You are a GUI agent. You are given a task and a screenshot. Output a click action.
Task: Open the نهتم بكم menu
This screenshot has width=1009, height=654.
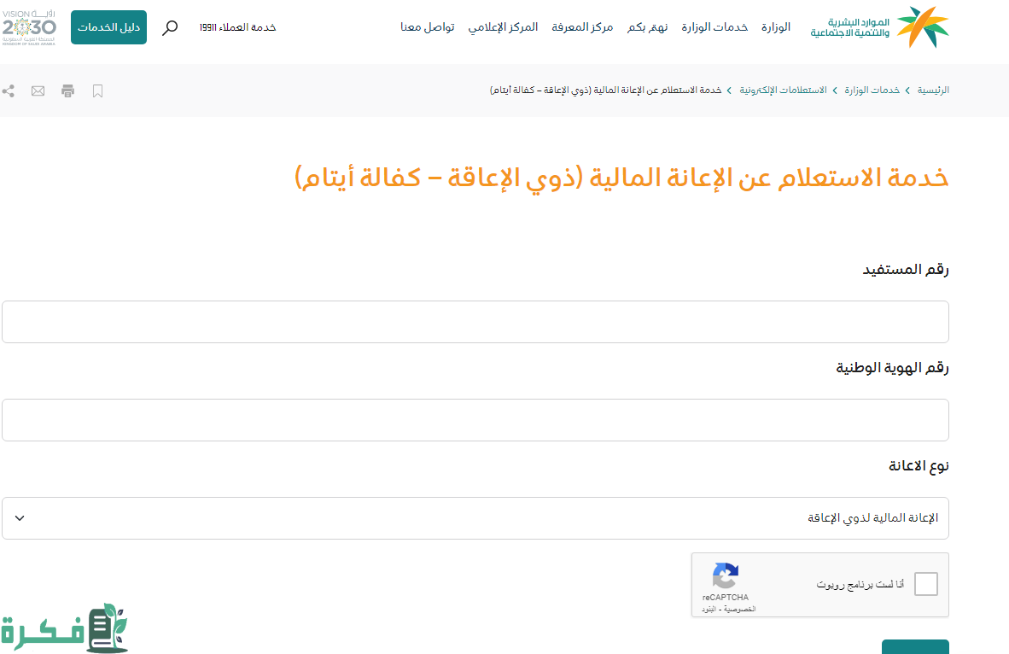click(x=647, y=27)
